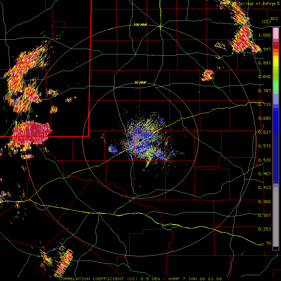
Task: Click the black radar site dot at the center
Action: click(x=140, y=140)
